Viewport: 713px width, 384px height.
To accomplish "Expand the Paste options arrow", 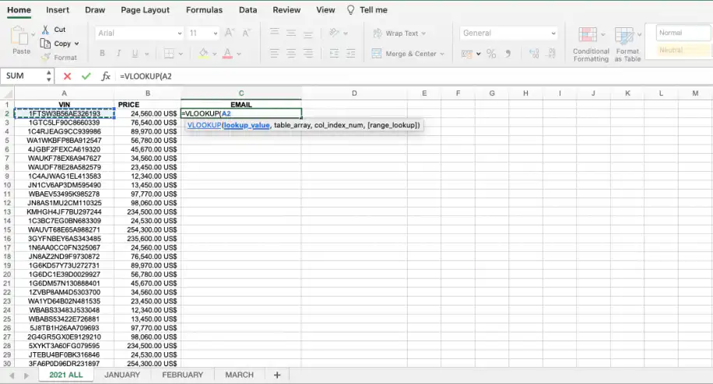I will click(x=33, y=34).
